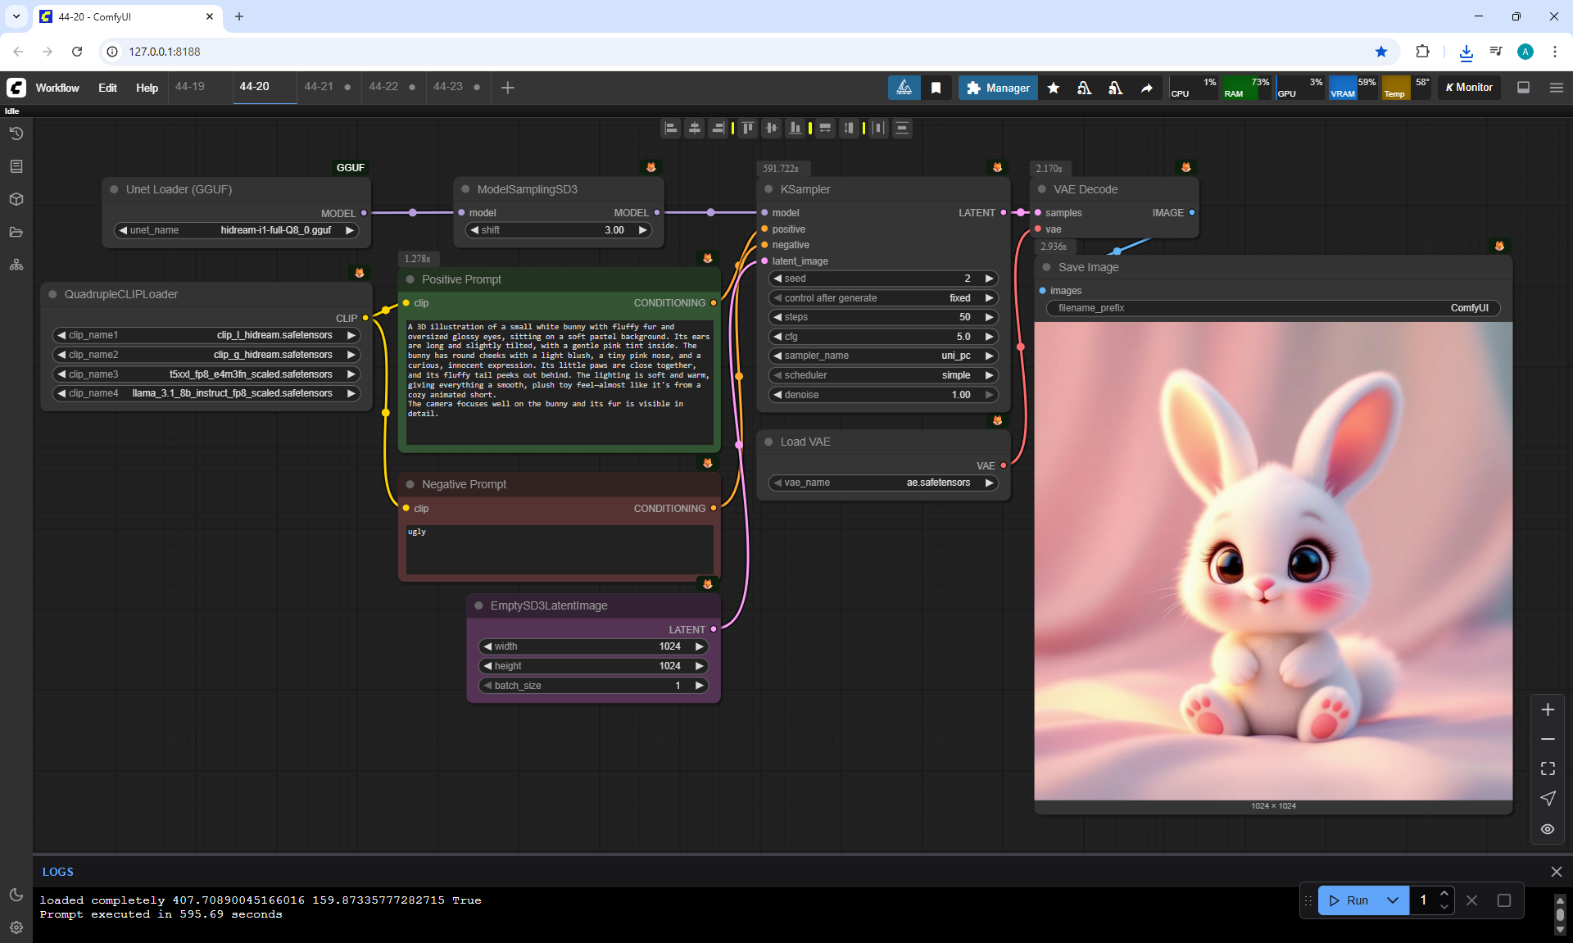The width and height of the screenshot is (1573, 943).
Task: Toggle link visibility eye icon
Action: [x=1548, y=829]
